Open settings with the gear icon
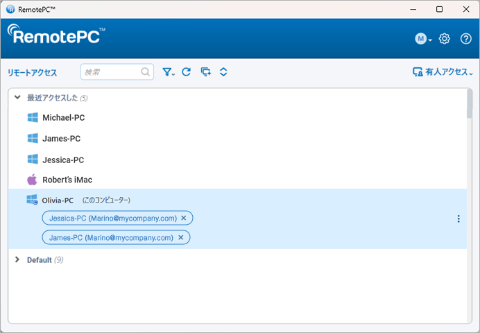 (x=444, y=39)
